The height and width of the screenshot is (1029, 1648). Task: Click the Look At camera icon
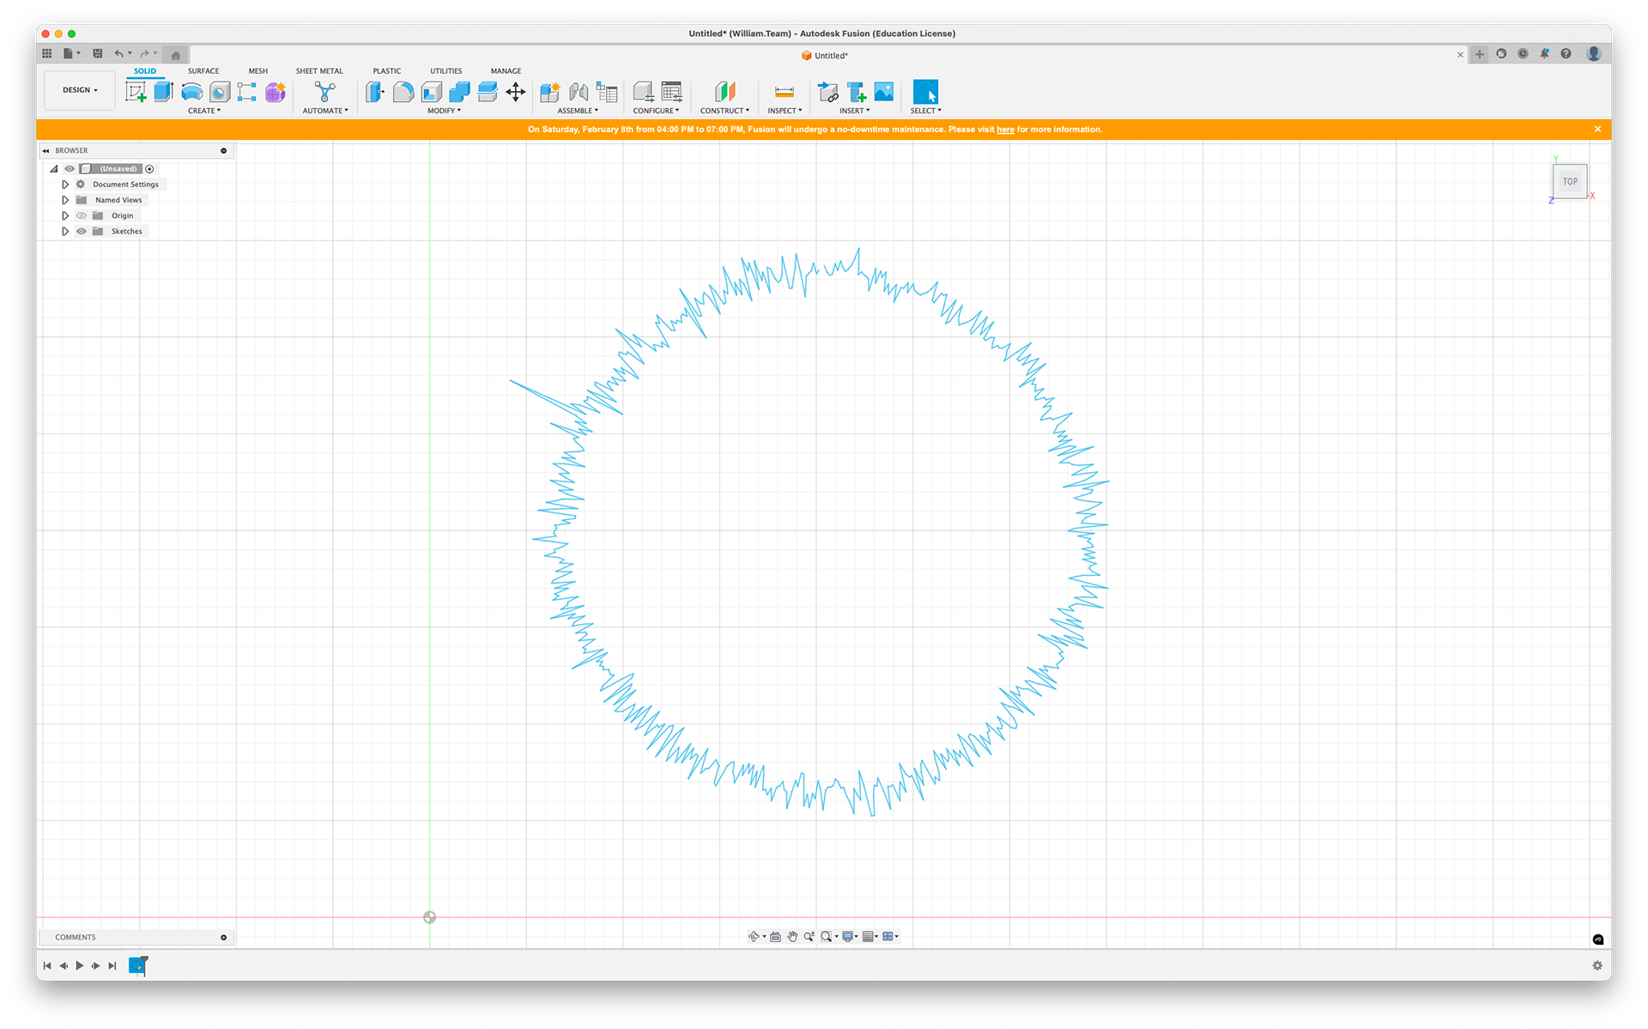click(776, 936)
